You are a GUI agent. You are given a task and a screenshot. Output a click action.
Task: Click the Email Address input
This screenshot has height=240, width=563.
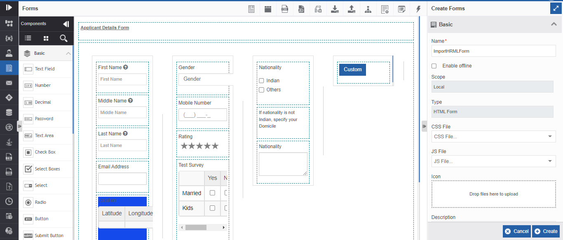[122, 179]
